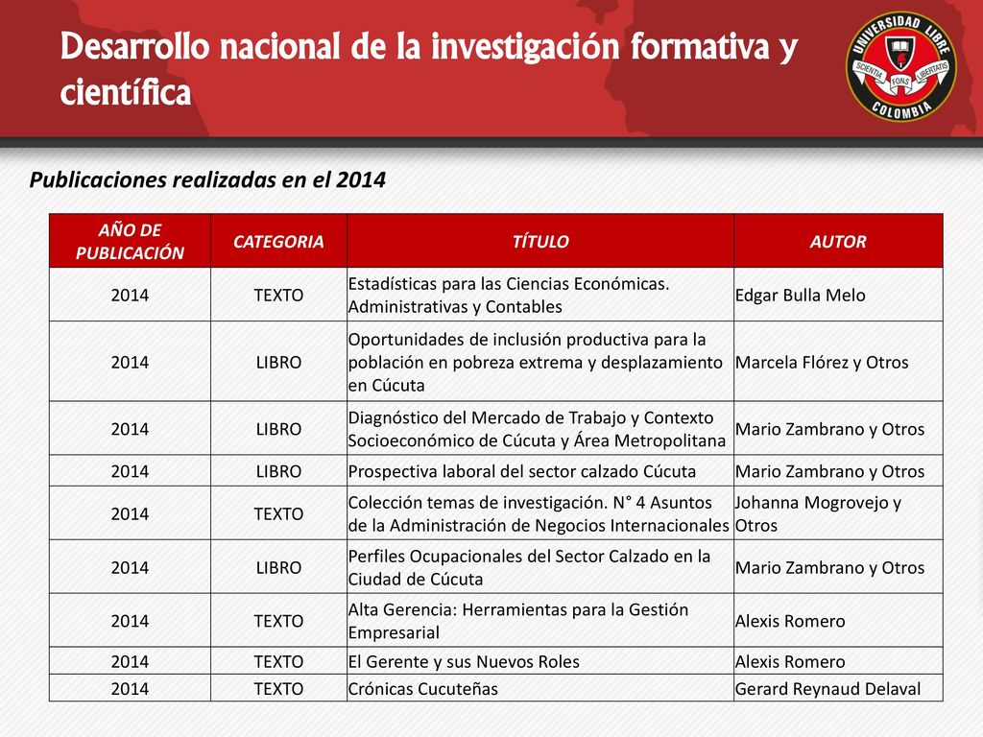
Task: Click the author of 'Perfiles Ocupacionales' row
Action: click(829, 568)
